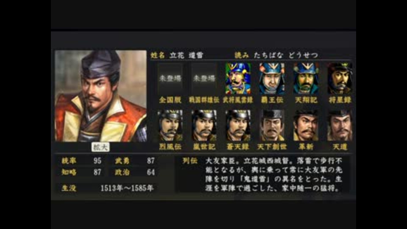Click the 政治 stat value 64
407x229 pixels.
pyautogui.click(x=151, y=172)
